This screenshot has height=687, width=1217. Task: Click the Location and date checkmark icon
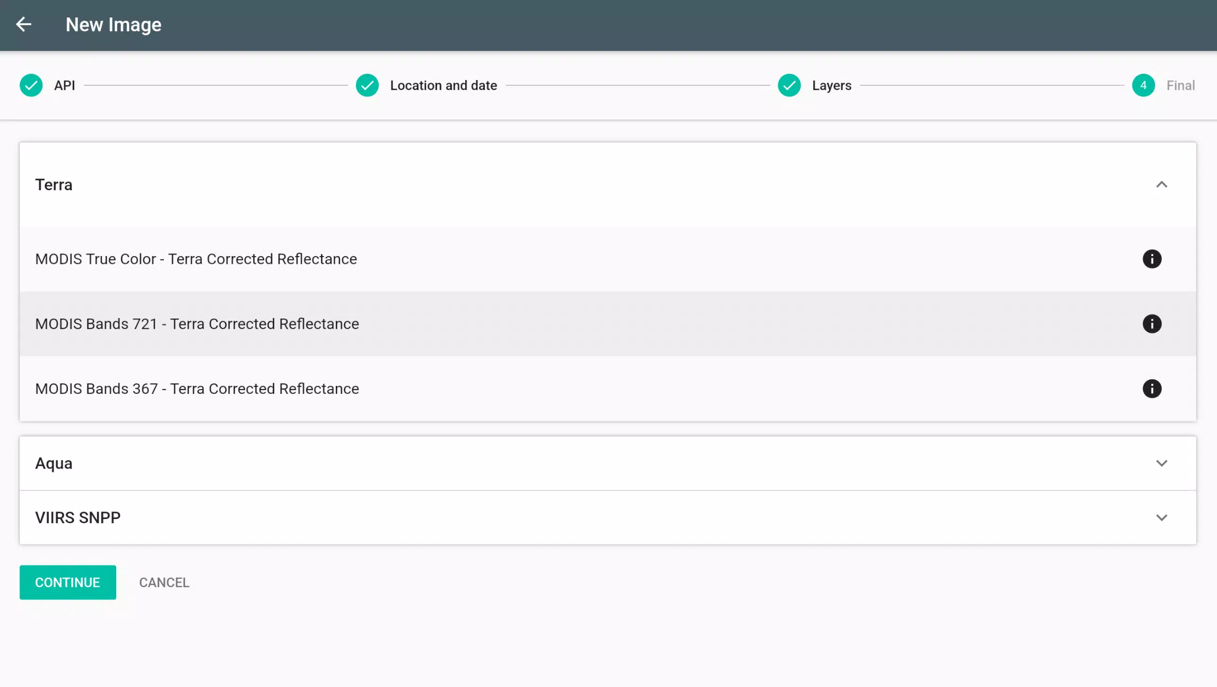click(x=367, y=85)
